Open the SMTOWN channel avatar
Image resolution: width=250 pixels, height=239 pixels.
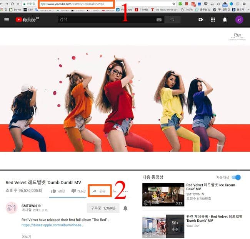point(12,208)
